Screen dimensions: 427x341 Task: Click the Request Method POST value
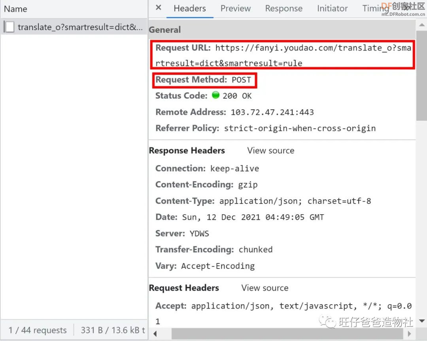coord(241,80)
